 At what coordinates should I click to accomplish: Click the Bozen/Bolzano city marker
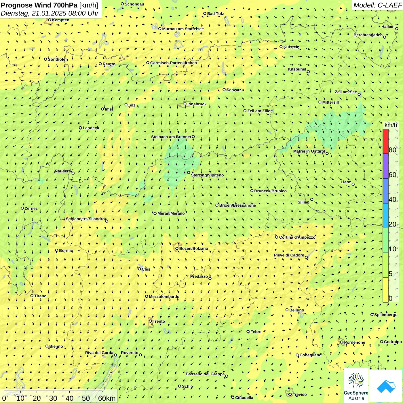point(177,248)
